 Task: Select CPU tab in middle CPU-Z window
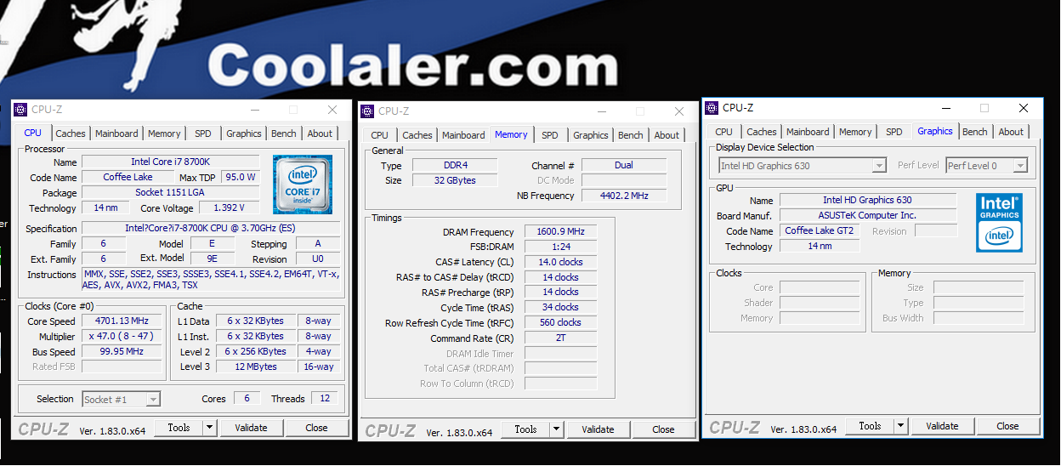[x=380, y=135]
